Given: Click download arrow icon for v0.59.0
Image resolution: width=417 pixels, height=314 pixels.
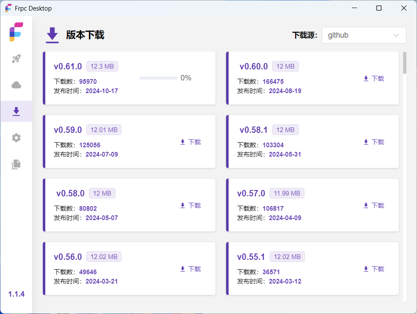Looking at the screenshot, I should coord(183,142).
